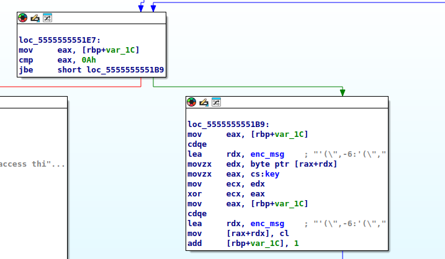Click the edit pencil icon in loc_5555555551E7 node
Screen dimensions: 445x259
click(x=35, y=18)
